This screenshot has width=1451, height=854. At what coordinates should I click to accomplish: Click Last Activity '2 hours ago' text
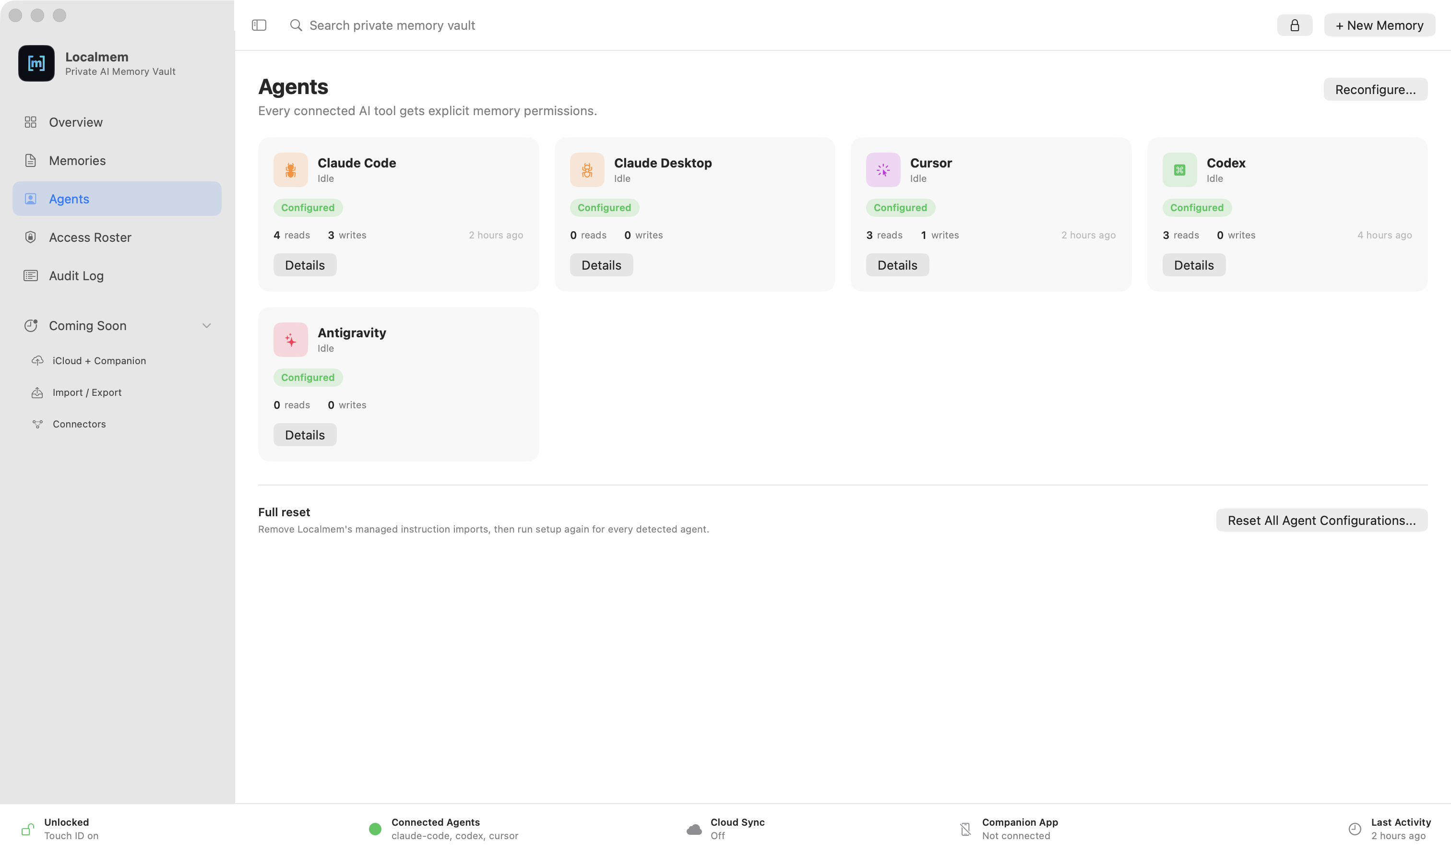click(x=1398, y=836)
